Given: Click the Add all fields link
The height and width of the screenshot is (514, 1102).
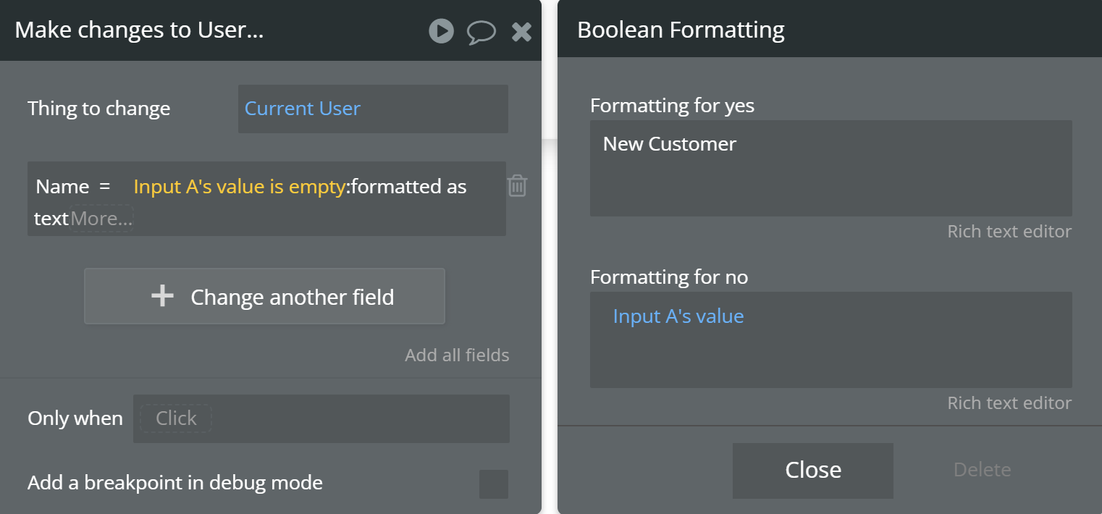Looking at the screenshot, I should tap(457, 355).
